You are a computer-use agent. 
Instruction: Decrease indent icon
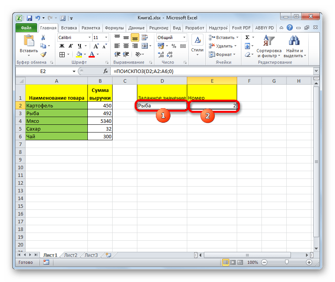pos(117,54)
